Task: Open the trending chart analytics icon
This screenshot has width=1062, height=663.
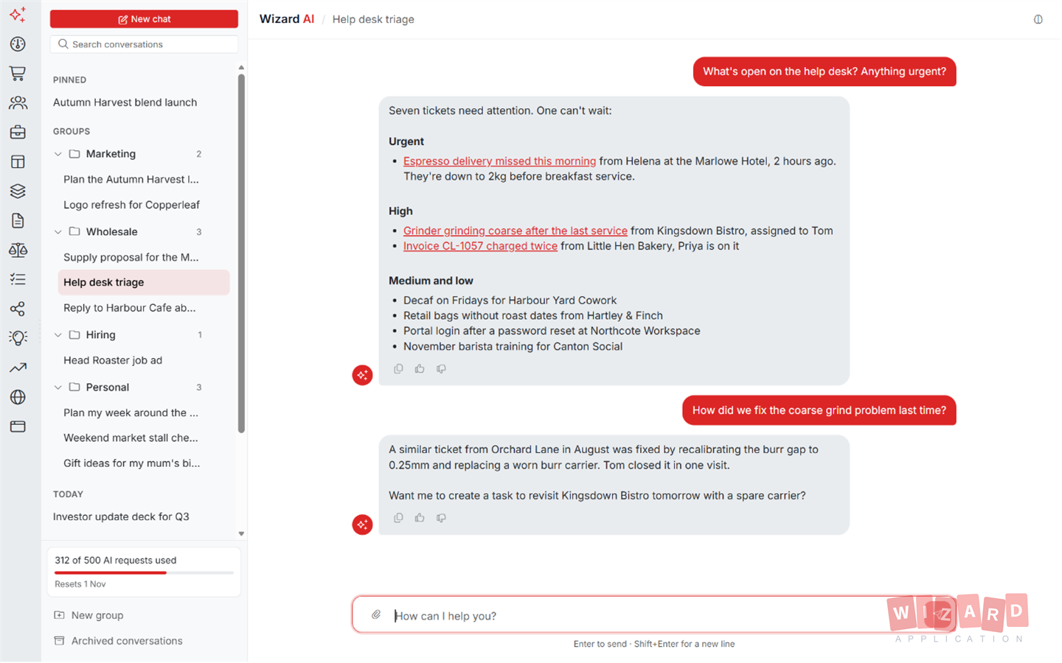Action: (x=18, y=368)
